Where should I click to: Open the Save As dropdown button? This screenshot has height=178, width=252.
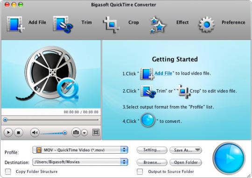tap(186, 150)
